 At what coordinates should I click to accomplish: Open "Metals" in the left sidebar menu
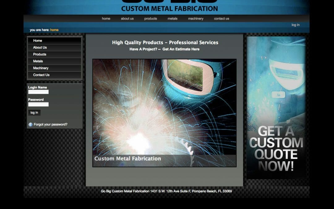(37, 61)
